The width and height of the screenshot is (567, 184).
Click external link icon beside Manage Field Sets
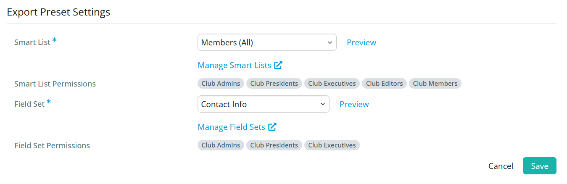(x=272, y=127)
